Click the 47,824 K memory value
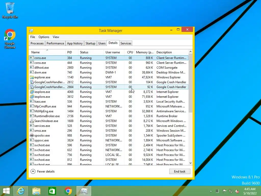Screen dimensions: 261x196 (147, 77)
